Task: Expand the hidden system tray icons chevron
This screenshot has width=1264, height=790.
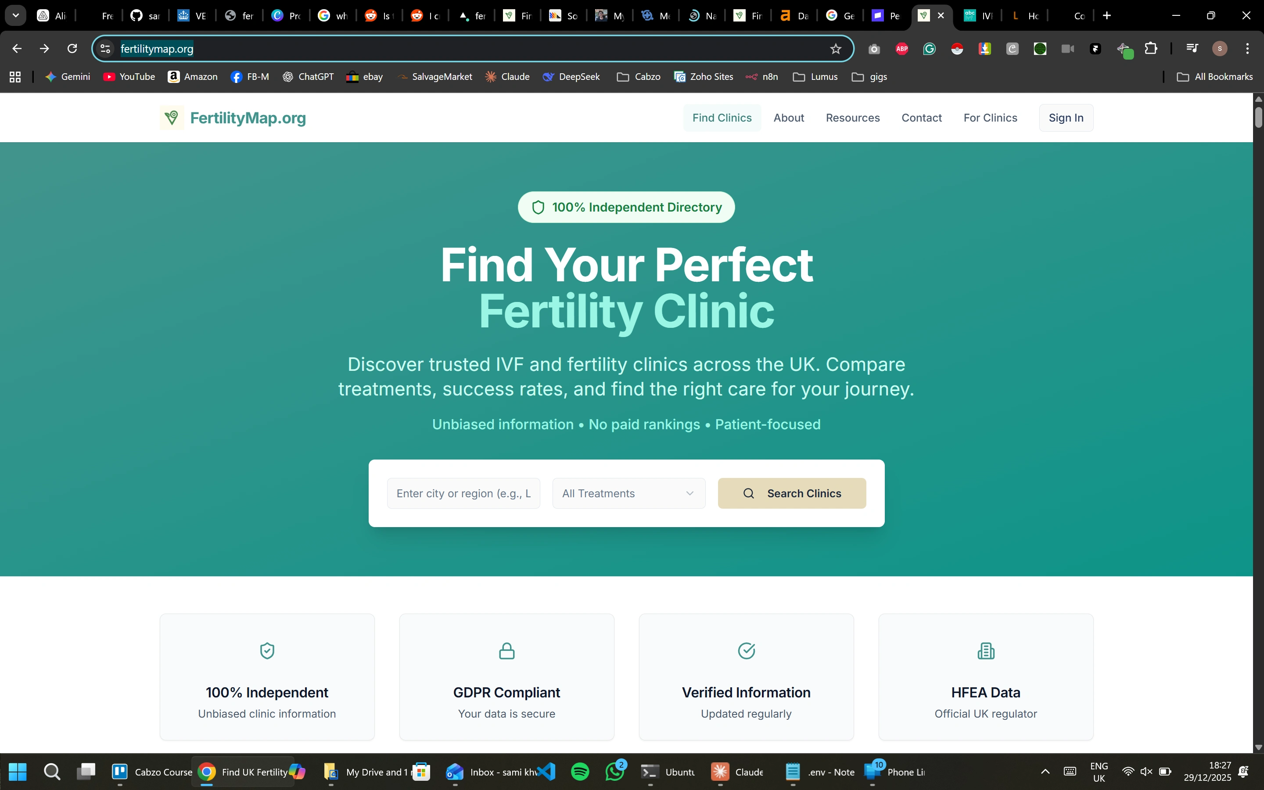Action: tap(1045, 771)
